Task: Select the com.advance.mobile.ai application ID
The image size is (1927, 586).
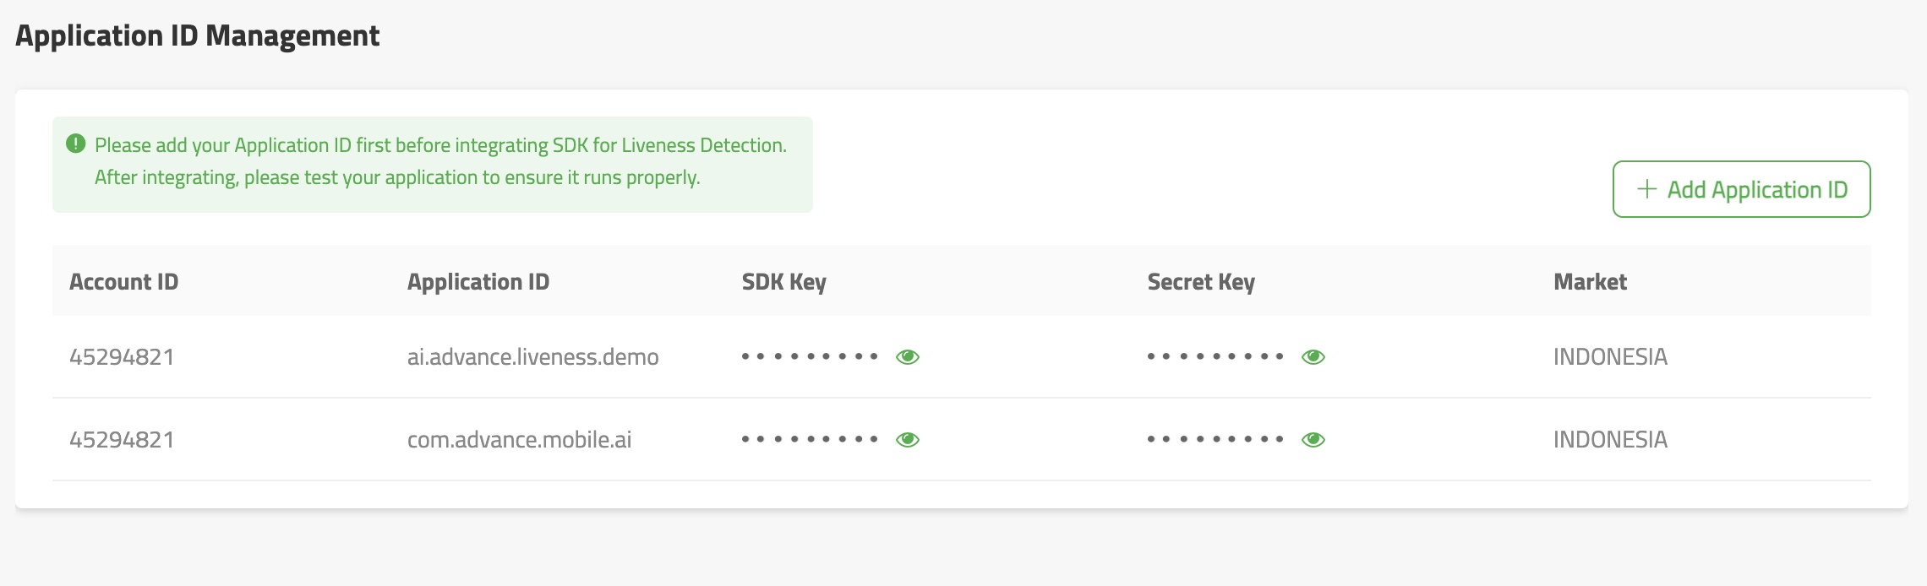Action: 520,440
